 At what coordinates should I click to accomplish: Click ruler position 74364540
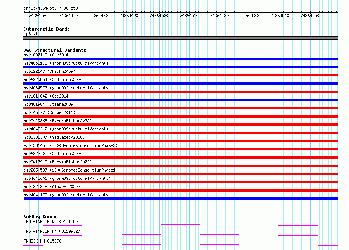click(280, 16)
